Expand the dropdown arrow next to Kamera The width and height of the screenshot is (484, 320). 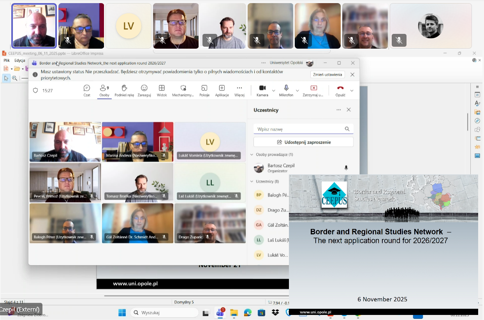click(274, 91)
